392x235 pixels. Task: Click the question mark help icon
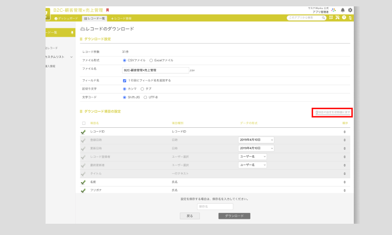coord(344,18)
